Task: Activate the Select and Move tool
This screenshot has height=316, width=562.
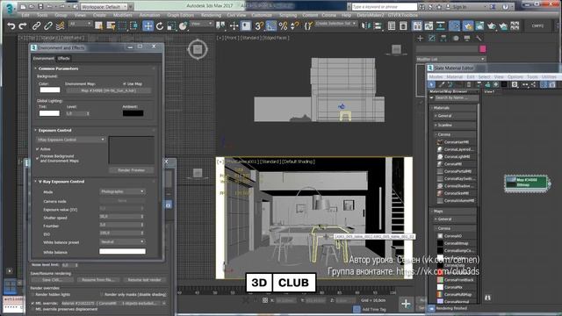Action: tap(148, 25)
